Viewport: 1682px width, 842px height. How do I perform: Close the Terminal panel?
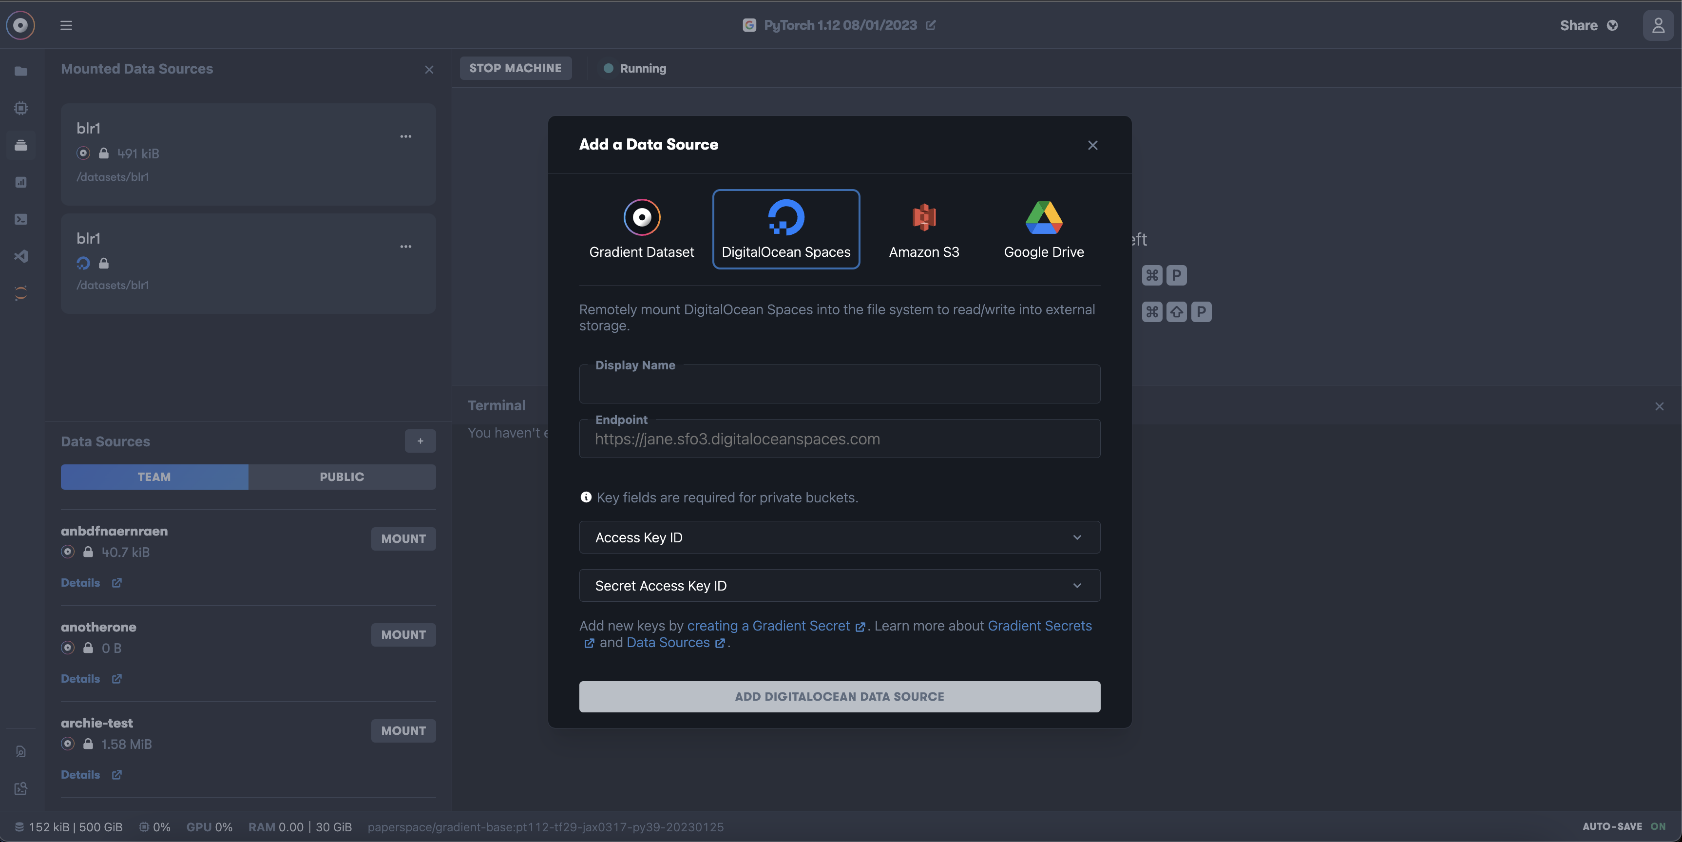tap(1659, 406)
